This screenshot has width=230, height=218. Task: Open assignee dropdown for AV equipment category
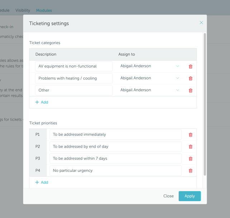pos(177,66)
